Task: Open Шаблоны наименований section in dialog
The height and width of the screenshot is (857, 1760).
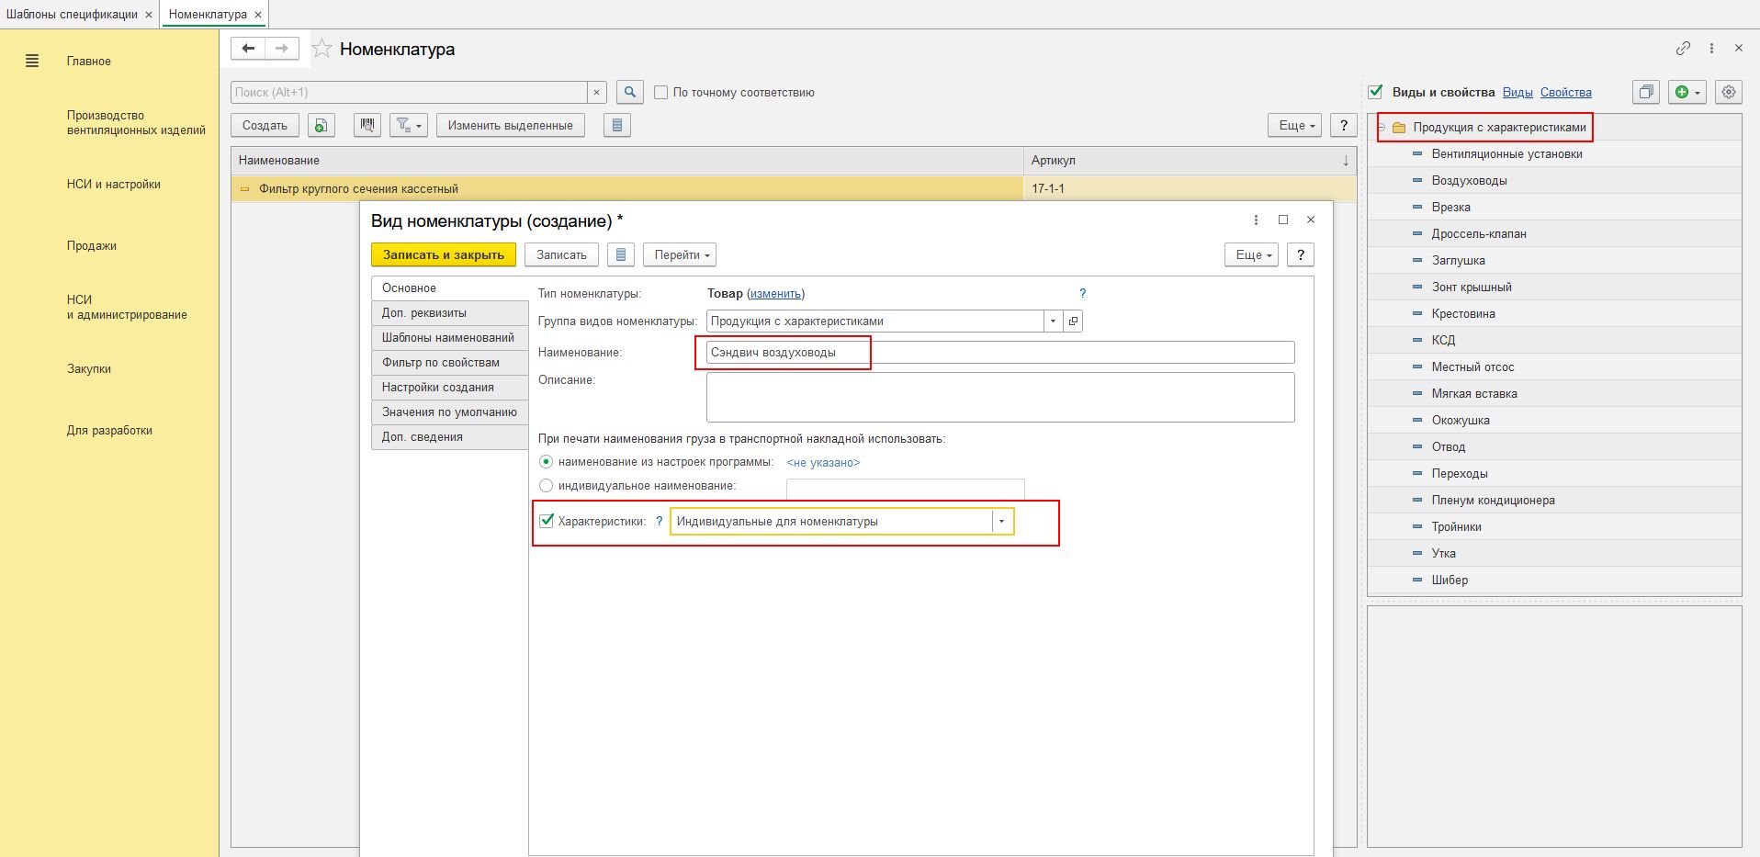Action: 448,338
